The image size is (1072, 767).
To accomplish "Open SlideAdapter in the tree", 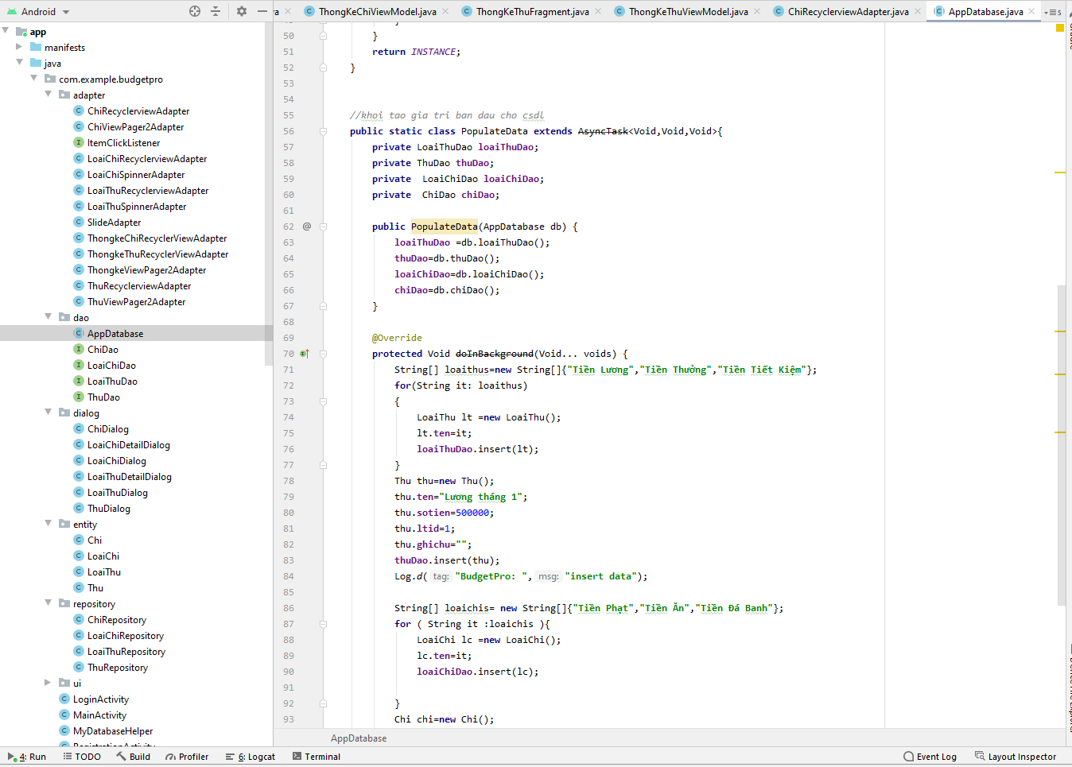I will click(x=114, y=222).
